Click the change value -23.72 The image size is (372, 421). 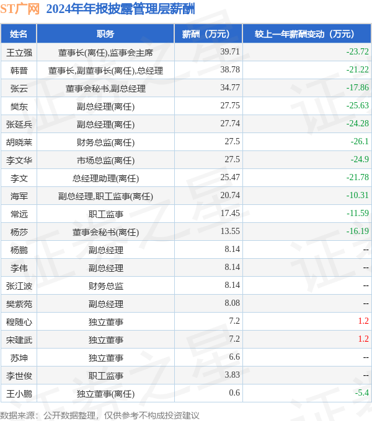[358, 51]
